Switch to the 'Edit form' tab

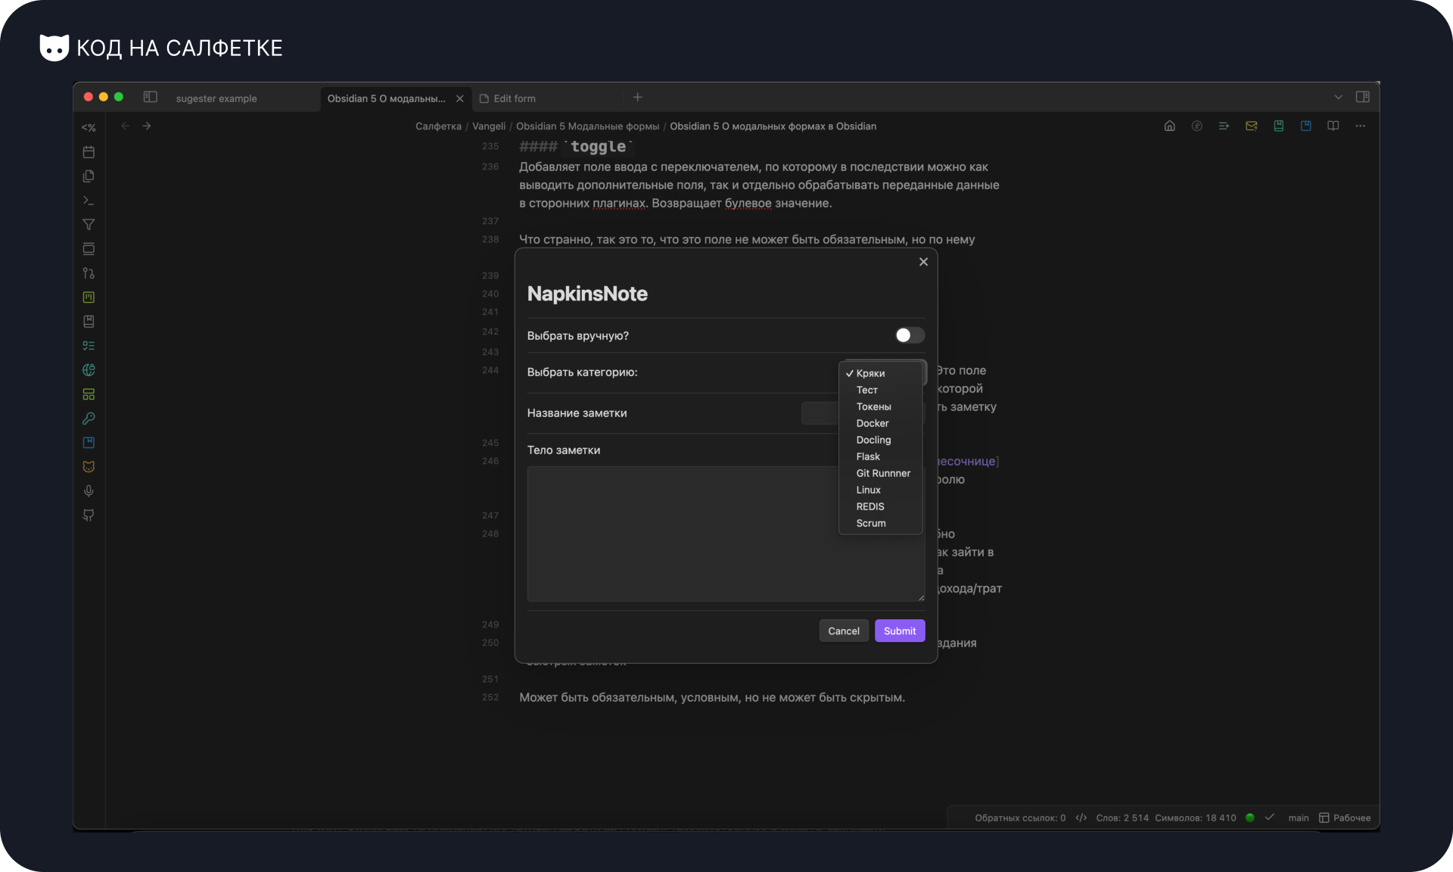(x=515, y=98)
